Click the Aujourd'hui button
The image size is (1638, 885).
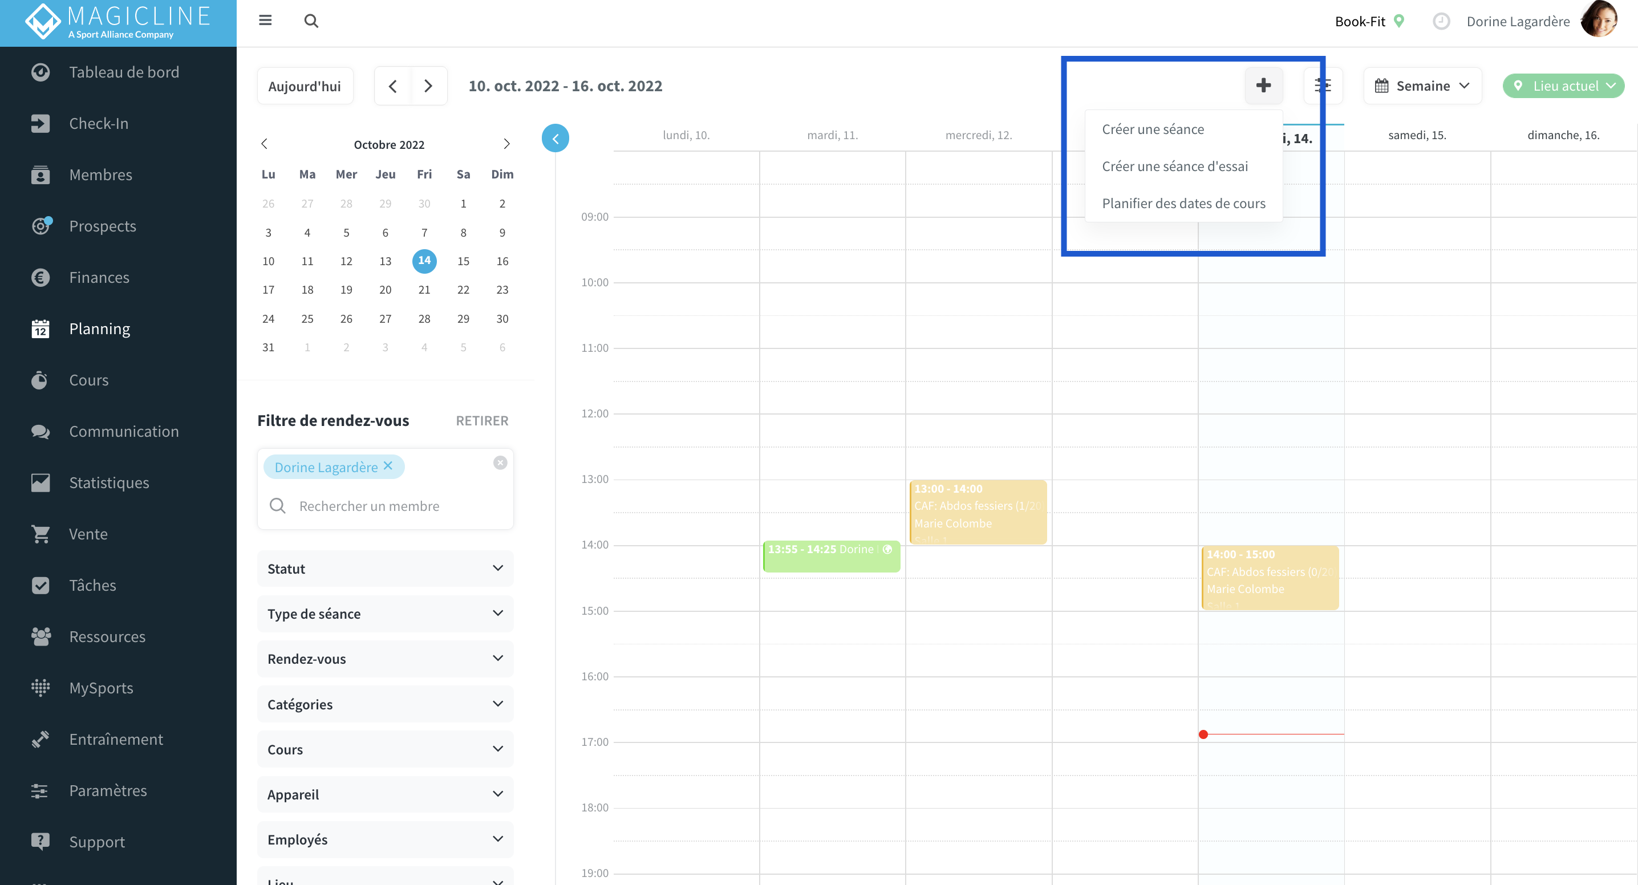tap(305, 86)
